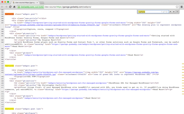
Task: Open the moretag href link on line 393
Action: coord(91,45)
